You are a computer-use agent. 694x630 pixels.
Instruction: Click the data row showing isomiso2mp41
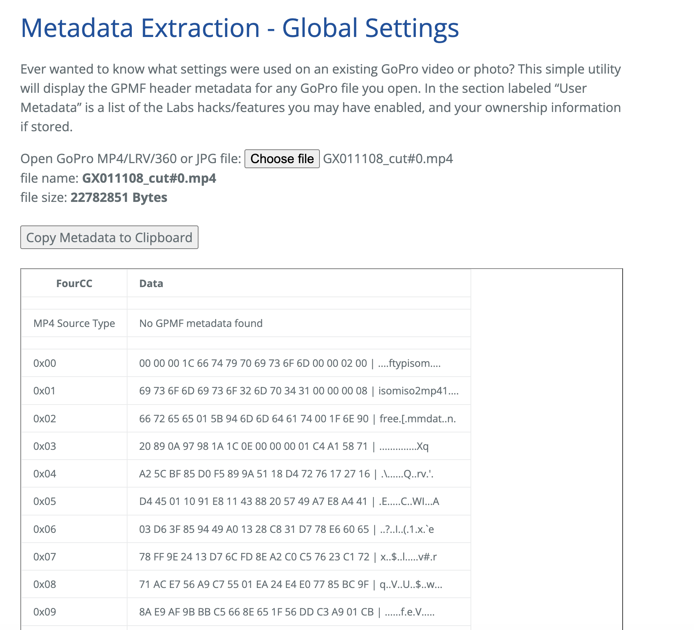tap(298, 391)
